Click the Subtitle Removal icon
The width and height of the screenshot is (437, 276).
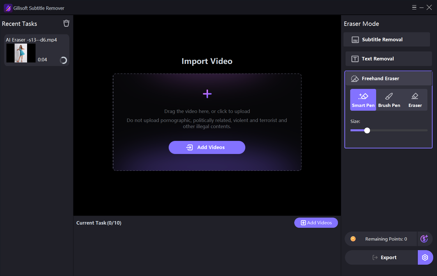[355, 40]
